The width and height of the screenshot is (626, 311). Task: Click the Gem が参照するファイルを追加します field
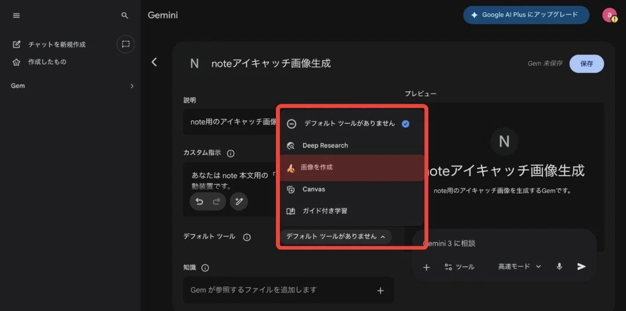[x=288, y=290]
